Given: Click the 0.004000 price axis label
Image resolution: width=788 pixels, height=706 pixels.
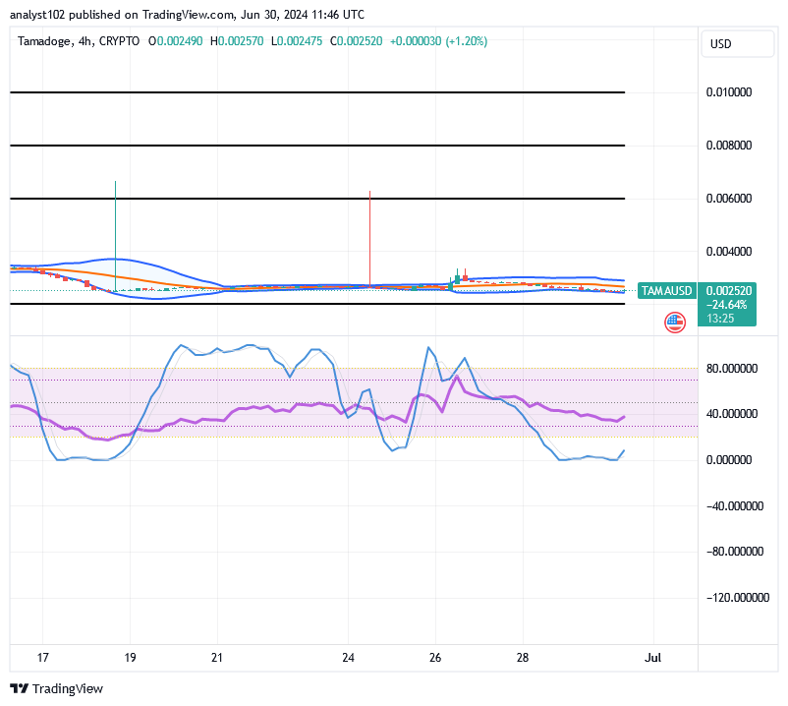Looking at the screenshot, I should coord(729,252).
